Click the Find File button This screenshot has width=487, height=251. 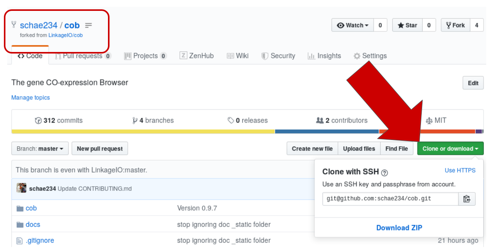tap(397, 149)
